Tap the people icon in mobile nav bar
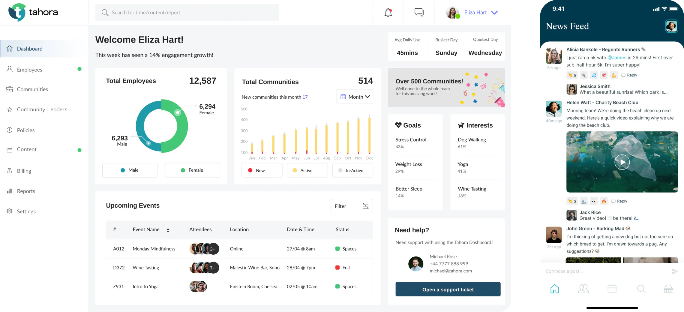This screenshot has width=684, height=312. pyautogui.click(x=583, y=289)
